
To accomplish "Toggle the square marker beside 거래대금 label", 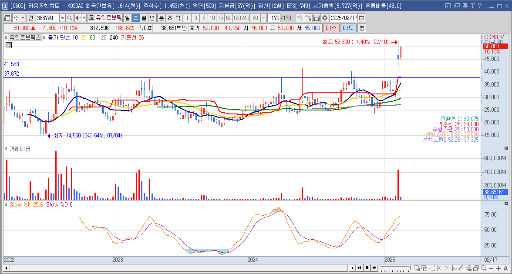I will [x=6, y=149].
